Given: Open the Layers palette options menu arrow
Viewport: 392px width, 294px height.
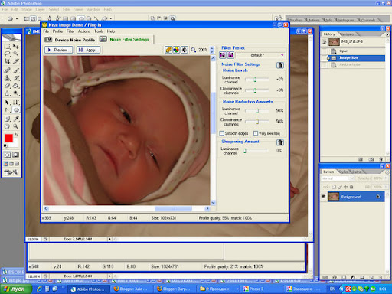Looking at the screenshot, I should point(387,172).
